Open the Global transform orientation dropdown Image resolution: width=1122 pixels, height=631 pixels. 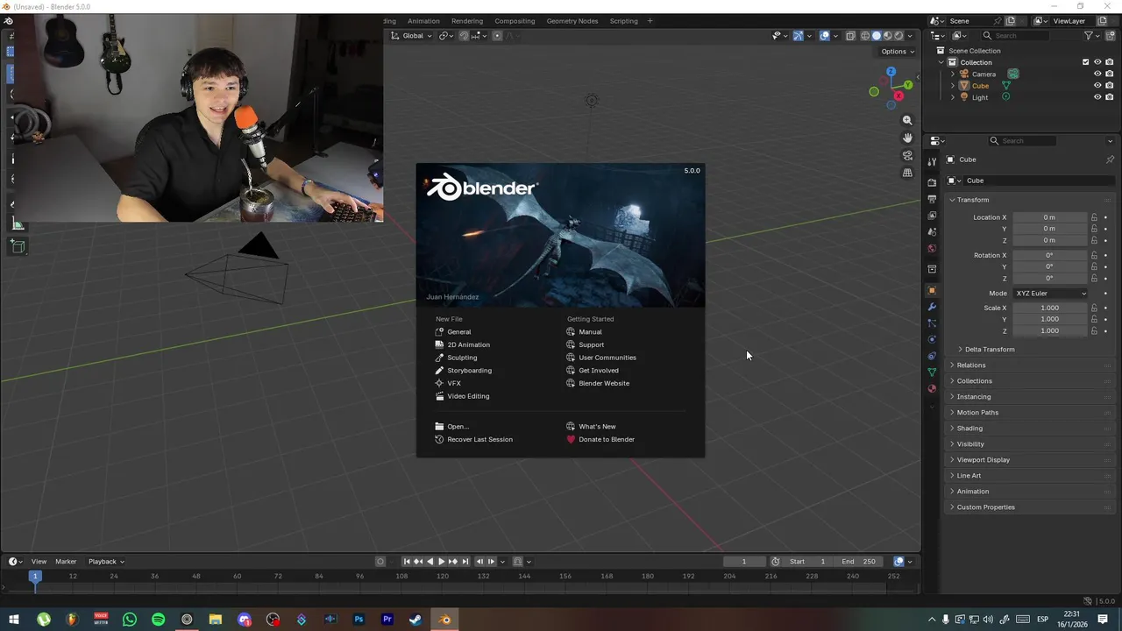point(413,36)
